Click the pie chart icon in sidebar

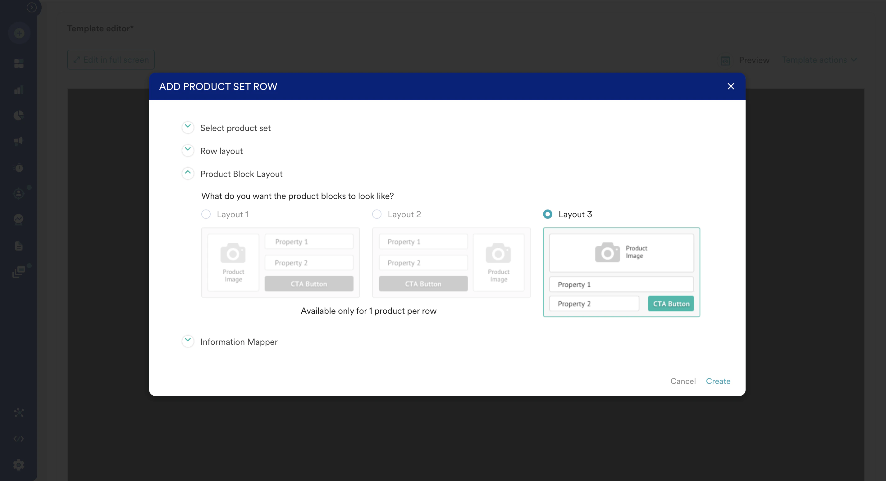tap(19, 115)
